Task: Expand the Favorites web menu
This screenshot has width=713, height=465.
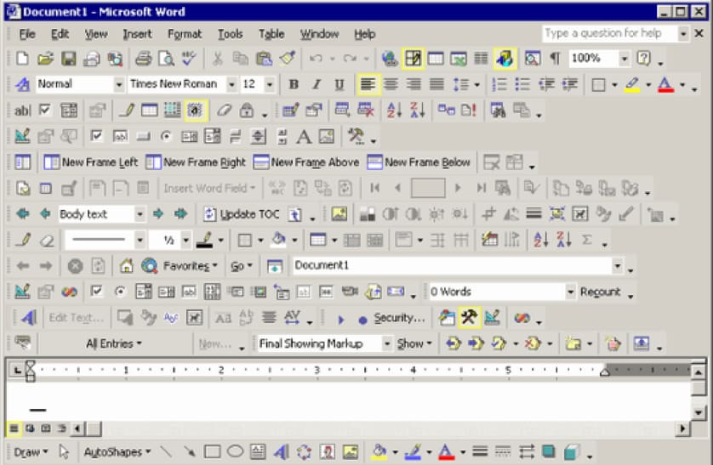Action: coord(190,265)
